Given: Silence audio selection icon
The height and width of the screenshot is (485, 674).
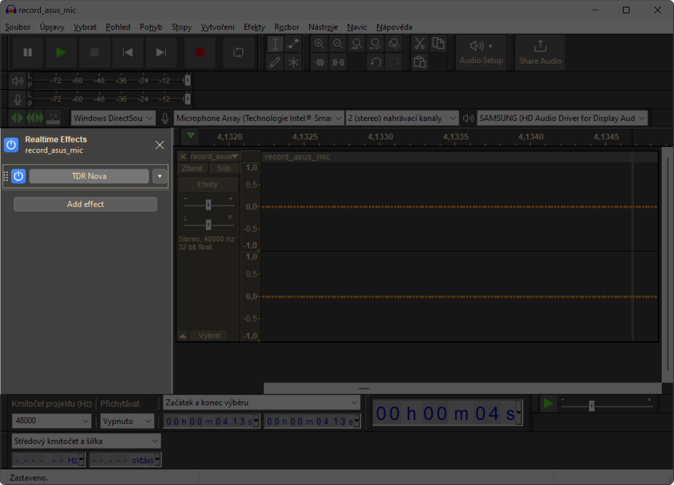Looking at the screenshot, I should (x=338, y=62).
